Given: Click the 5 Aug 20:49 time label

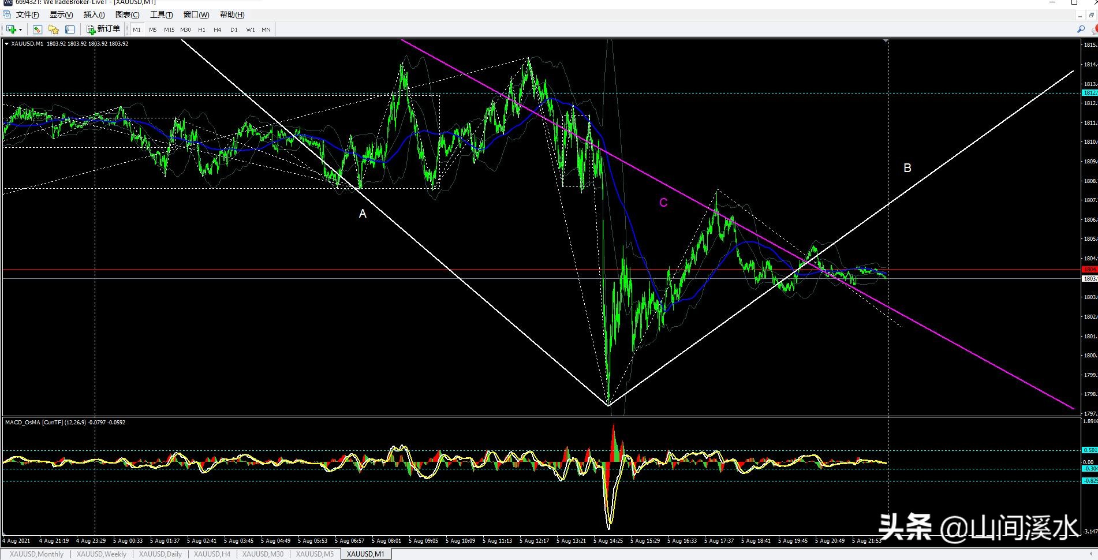Looking at the screenshot, I should click(x=830, y=541).
